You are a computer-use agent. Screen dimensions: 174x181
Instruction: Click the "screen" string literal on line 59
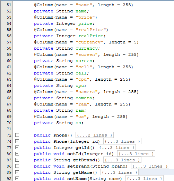click(x=87, y=55)
